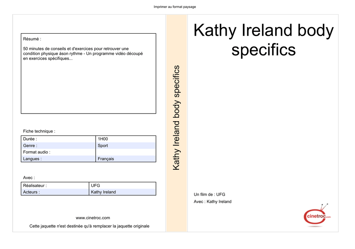
Task: Click the 'Avec : Kathy Ireland' front cover line
Action: pos(213,202)
